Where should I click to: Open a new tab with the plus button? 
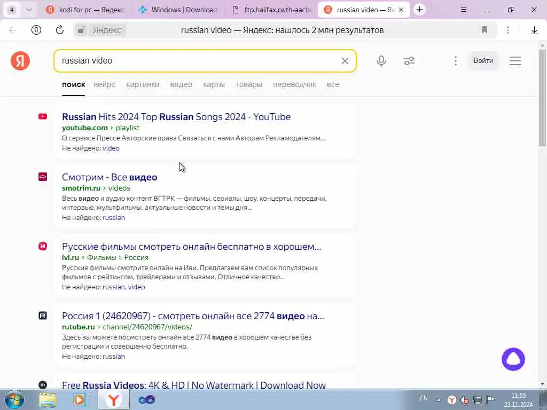point(420,10)
